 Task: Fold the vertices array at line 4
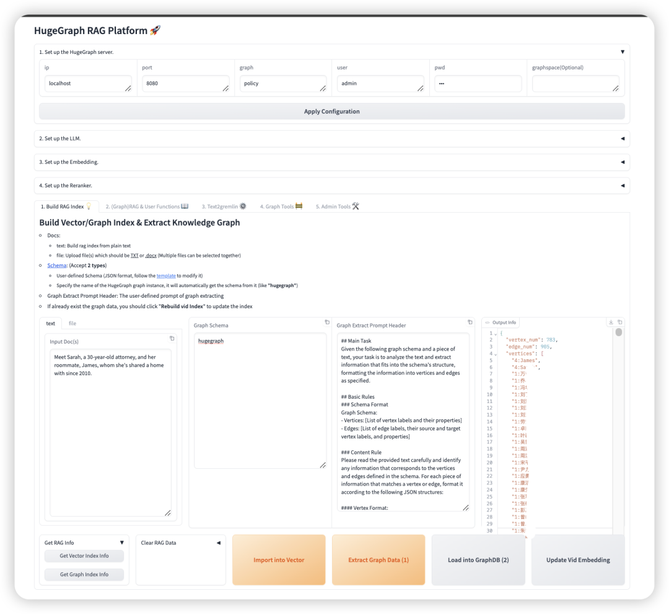pyautogui.click(x=496, y=354)
